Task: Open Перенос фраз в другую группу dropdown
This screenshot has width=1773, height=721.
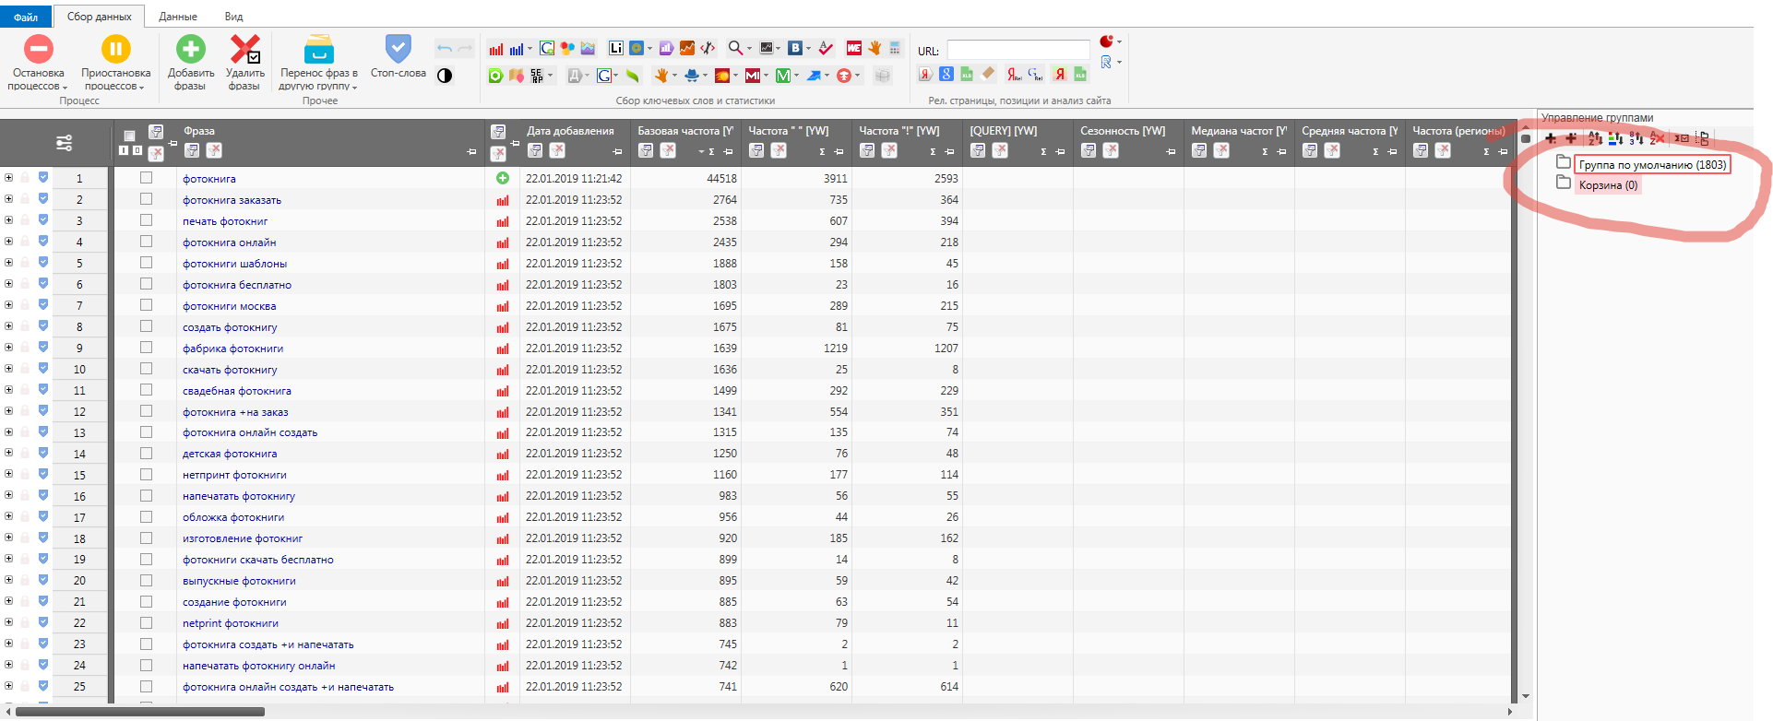Action: point(354,88)
